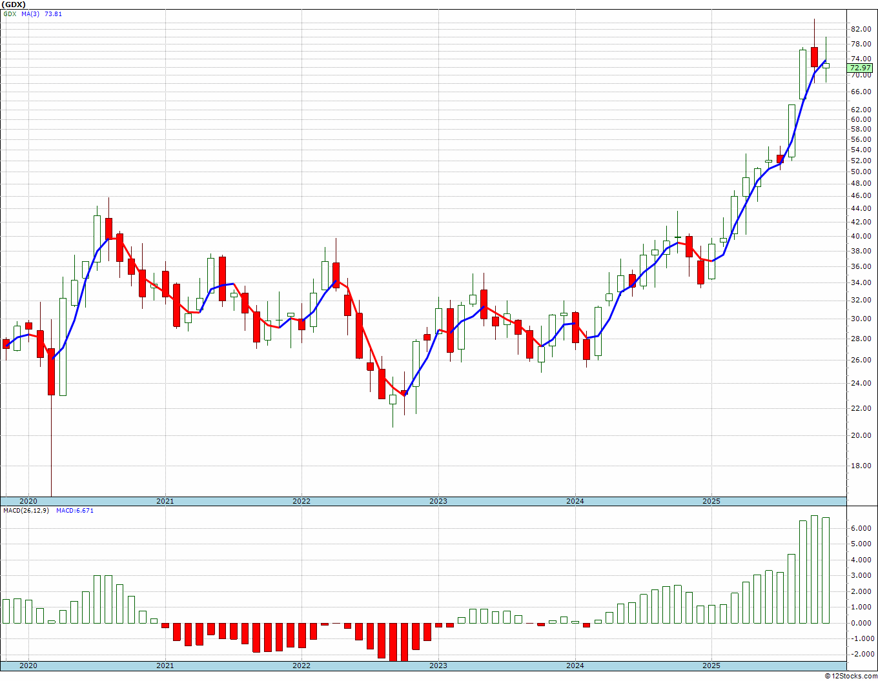Viewport: 878px width, 681px height.
Task: Click 2020 on the price chart time axis
Action: pyautogui.click(x=28, y=501)
